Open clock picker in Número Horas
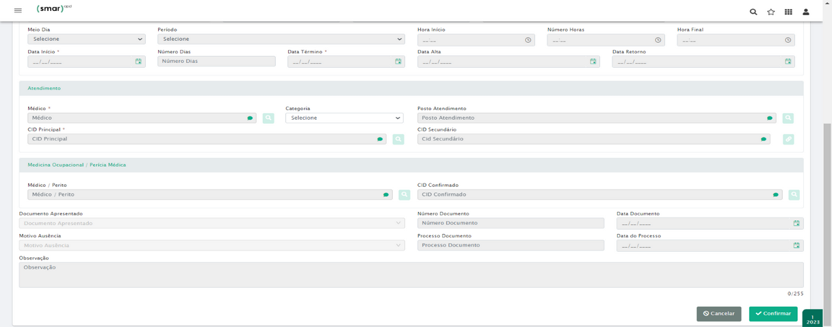Viewport: 832px width, 327px height. 658,40
